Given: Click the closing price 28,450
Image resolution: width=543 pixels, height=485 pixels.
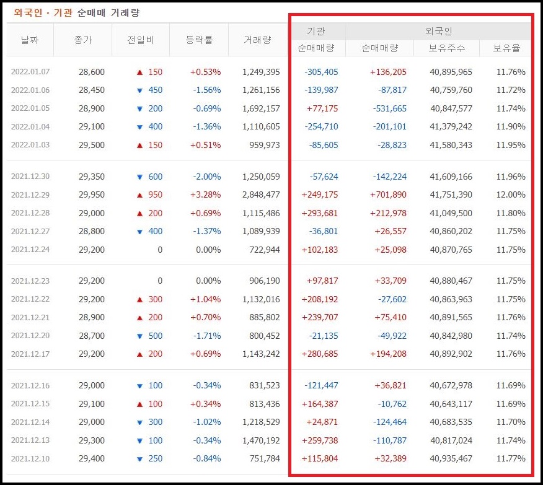Looking at the screenshot, I should 92,90.
